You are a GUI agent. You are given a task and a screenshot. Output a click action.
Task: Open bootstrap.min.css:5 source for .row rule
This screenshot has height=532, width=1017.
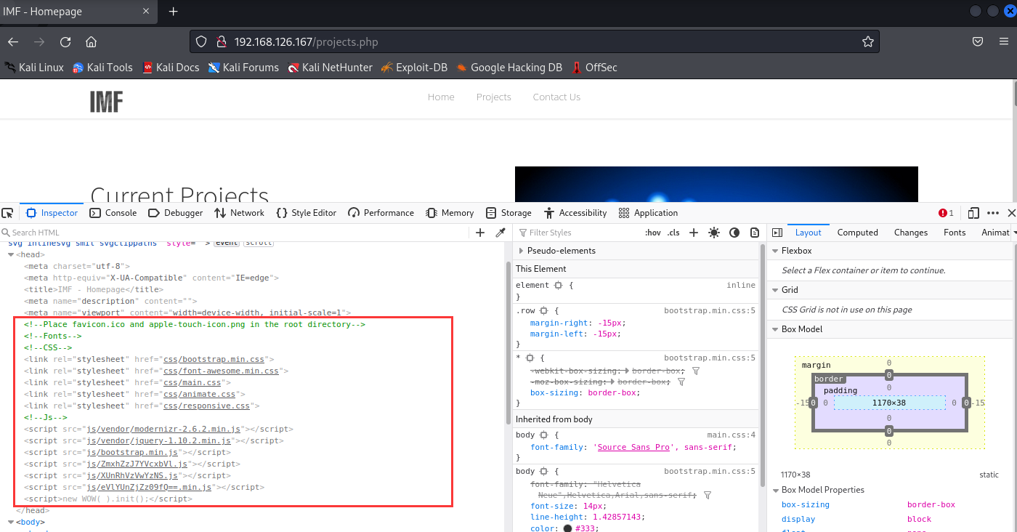(x=710, y=311)
